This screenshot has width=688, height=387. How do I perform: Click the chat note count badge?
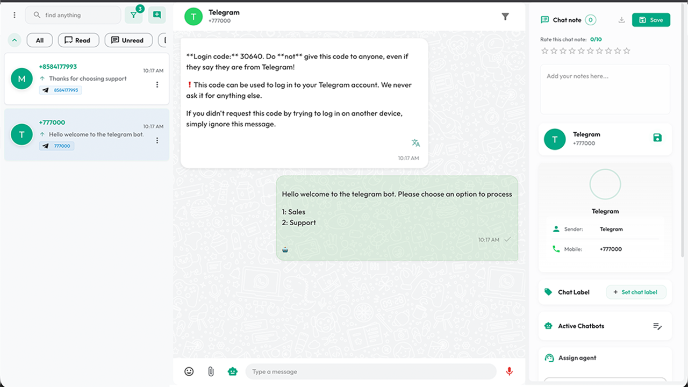[590, 20]
